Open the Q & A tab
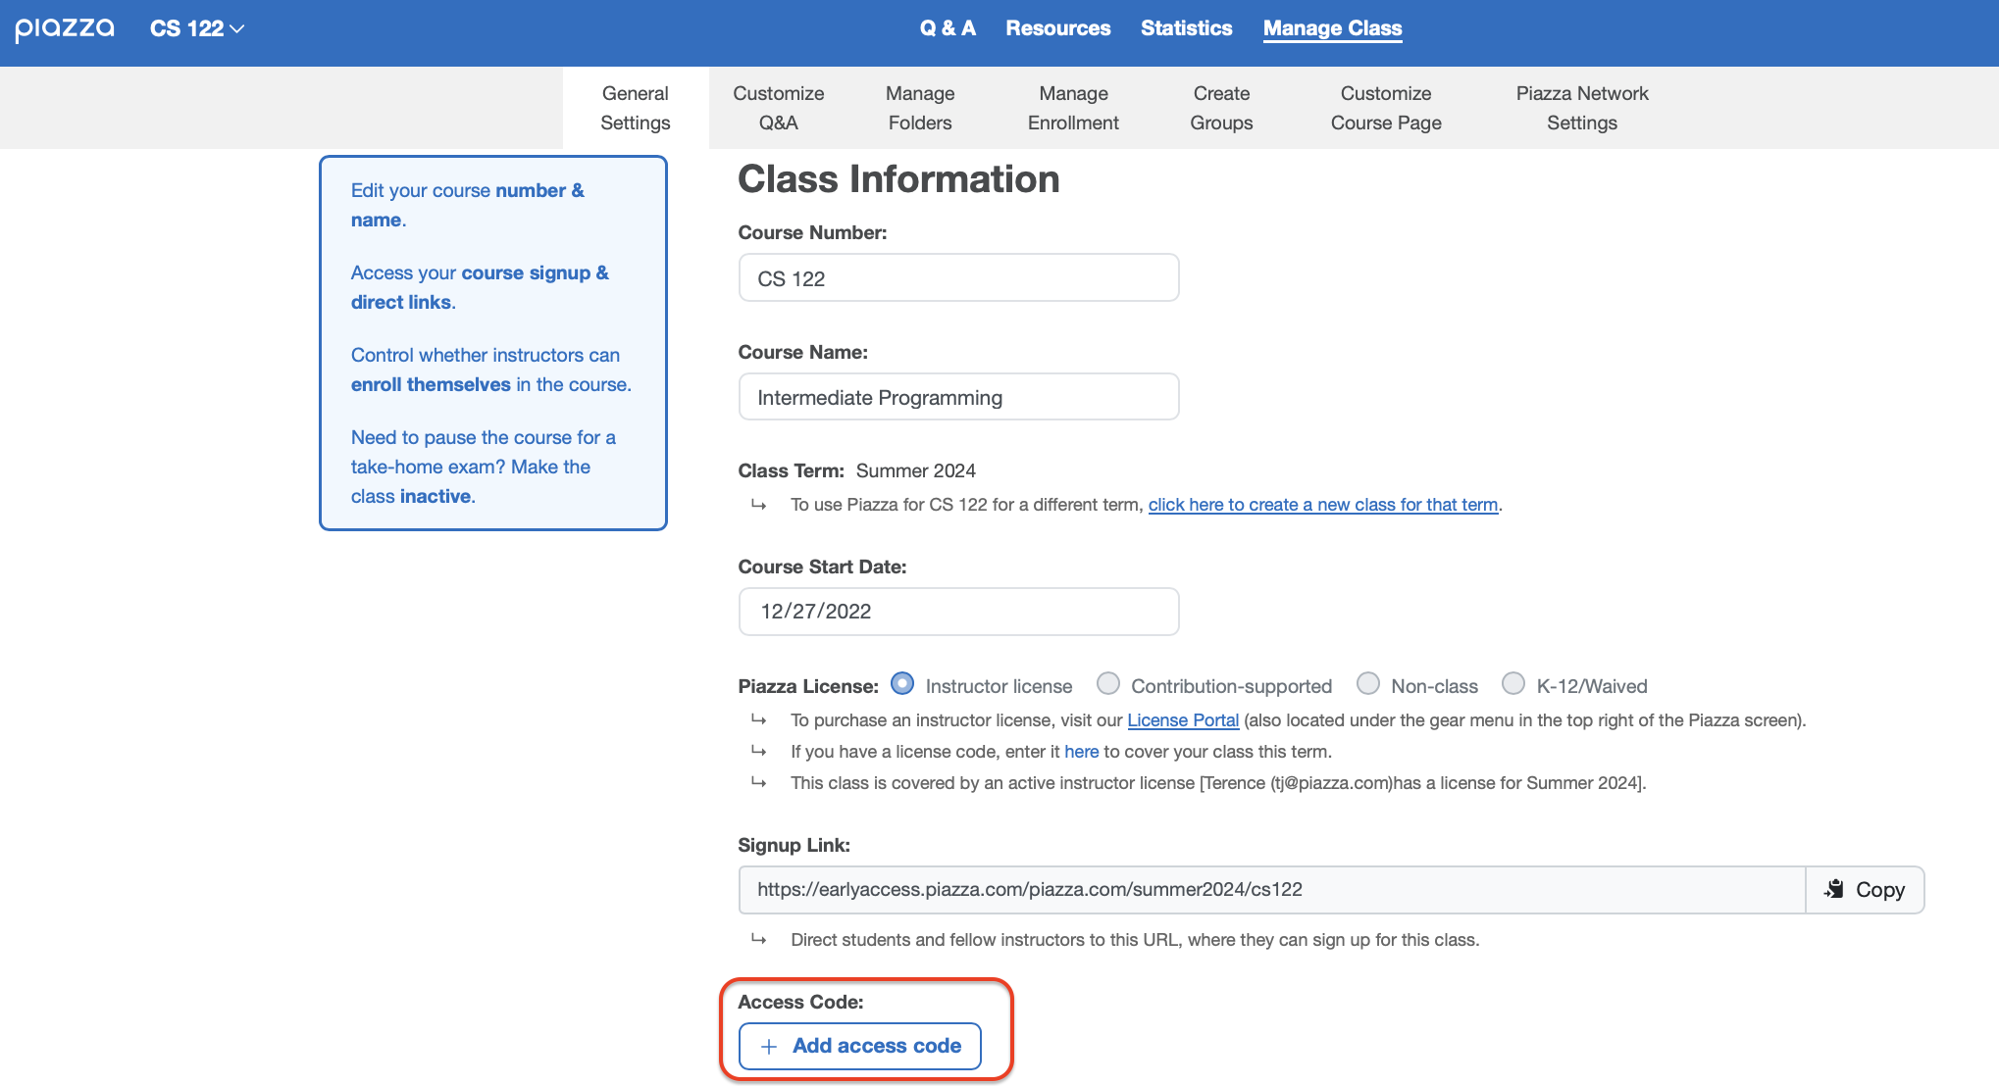The width and height of the screenshot is (1999, 1086). [x=947, y=28]
